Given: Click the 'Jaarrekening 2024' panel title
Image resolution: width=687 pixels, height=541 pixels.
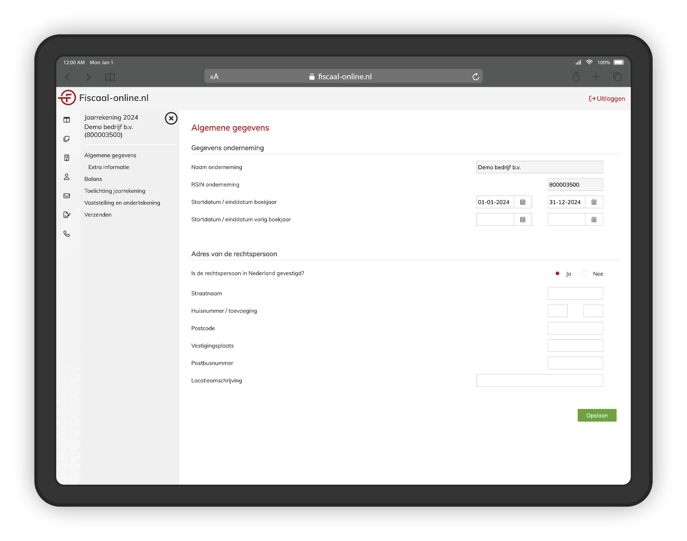Looking at the screenshot, I should (x=111, y=117).
